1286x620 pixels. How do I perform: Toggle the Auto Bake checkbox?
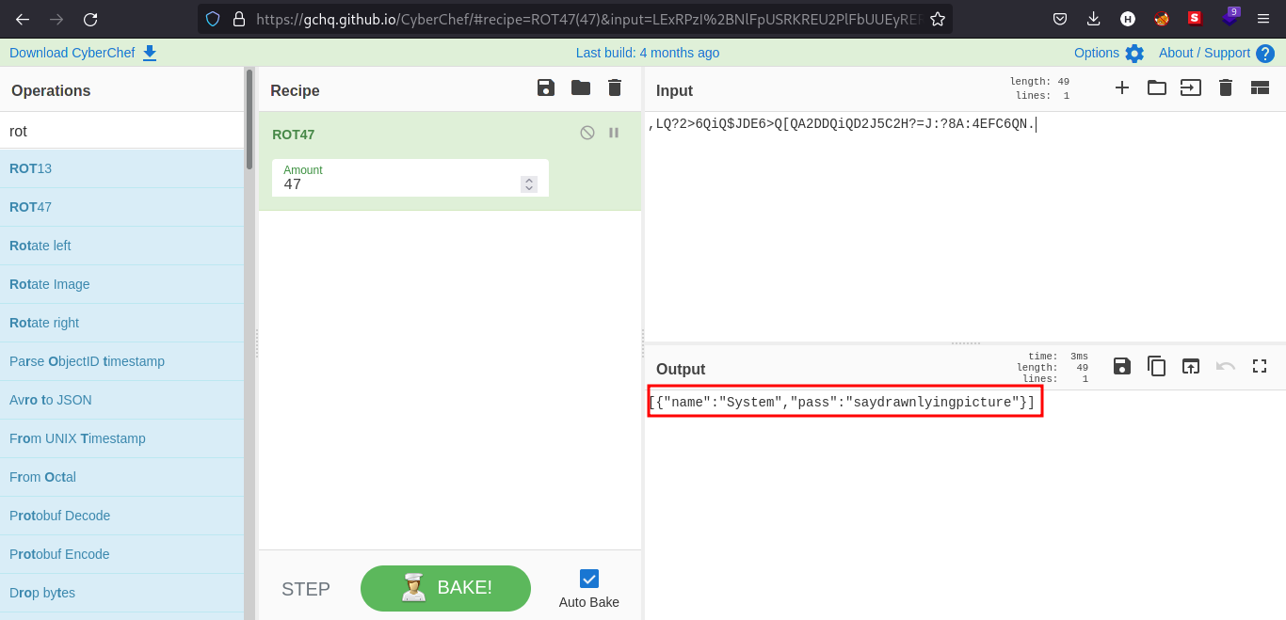pyautogui.click(x=588, y=579)
